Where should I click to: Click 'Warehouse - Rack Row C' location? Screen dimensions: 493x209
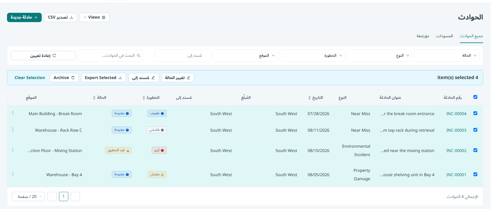click(x=58, y=130)
